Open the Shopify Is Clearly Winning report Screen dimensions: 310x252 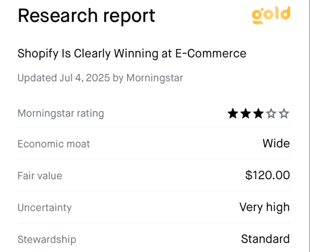(x=132, y=53)
